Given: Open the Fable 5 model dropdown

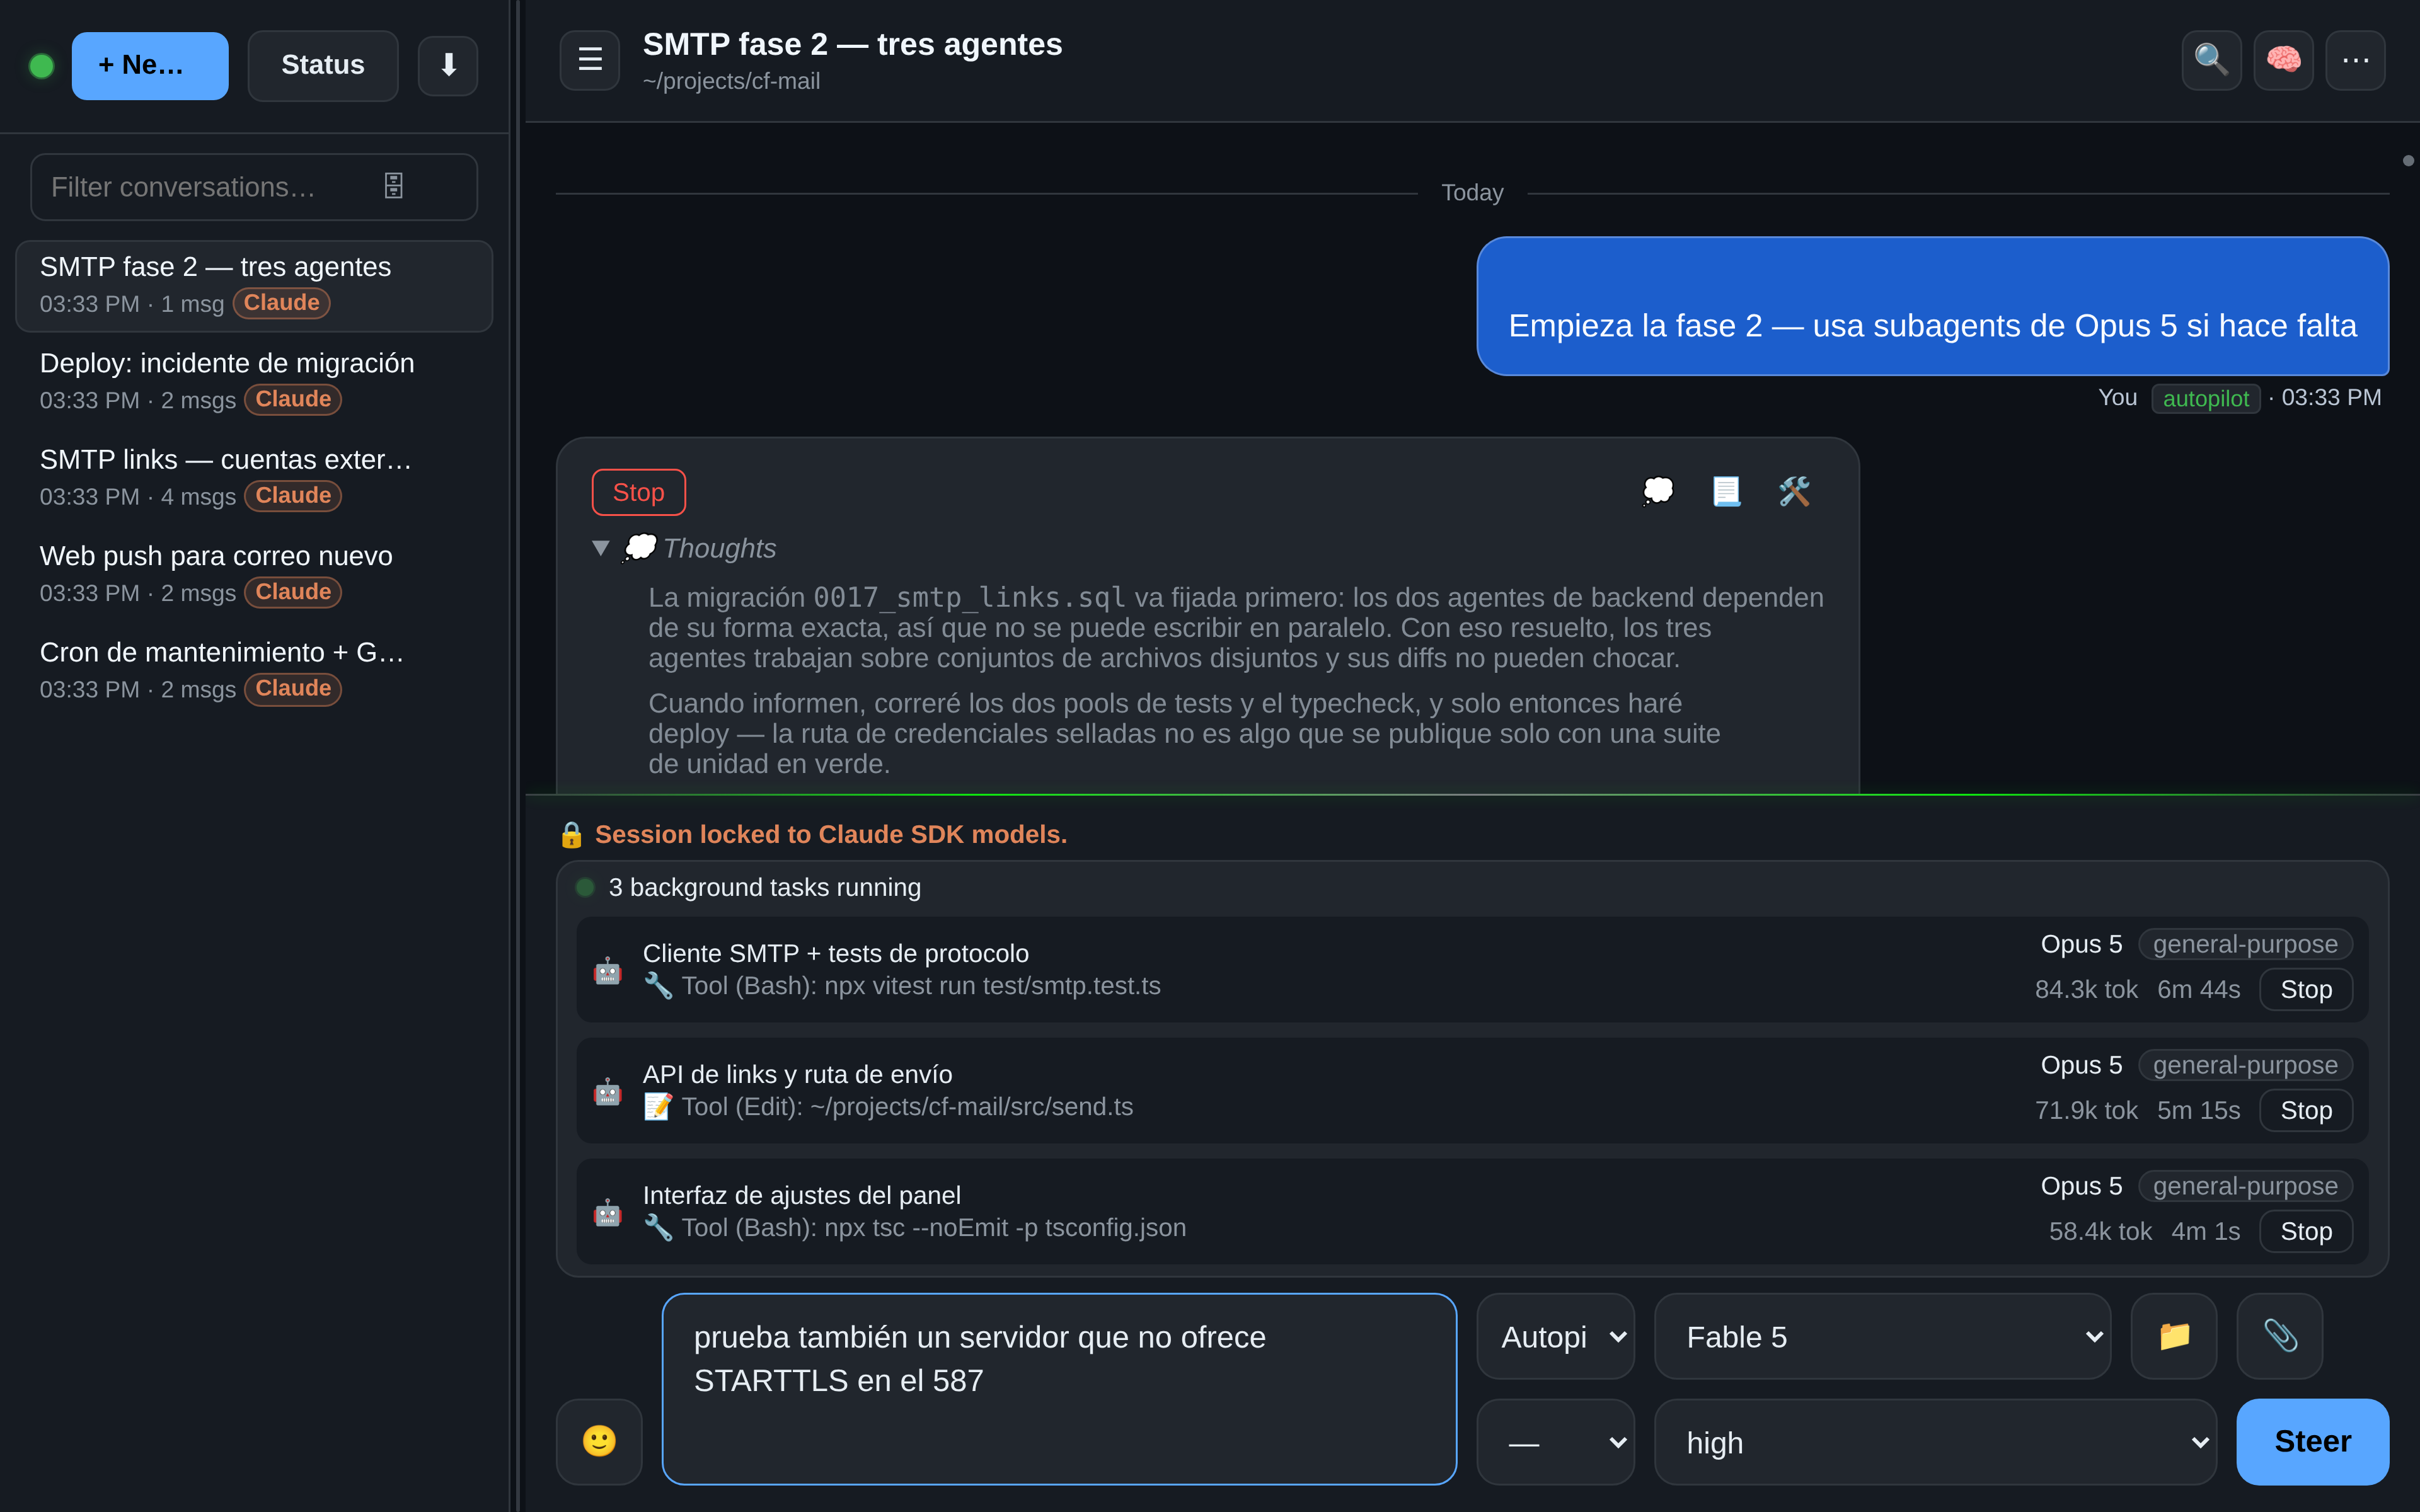Looking at the screenshot, I should (x=1882, y=1336).
